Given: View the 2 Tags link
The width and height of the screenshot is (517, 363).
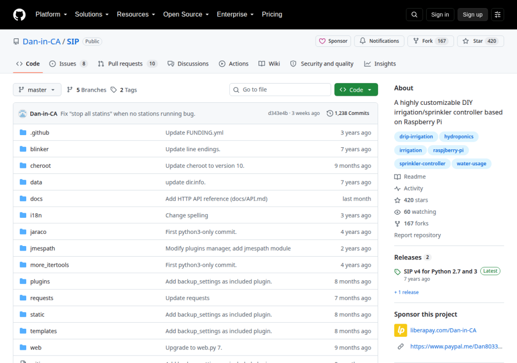Looking at the screenshot, I should pyautogui.click(x=124, y=90).
